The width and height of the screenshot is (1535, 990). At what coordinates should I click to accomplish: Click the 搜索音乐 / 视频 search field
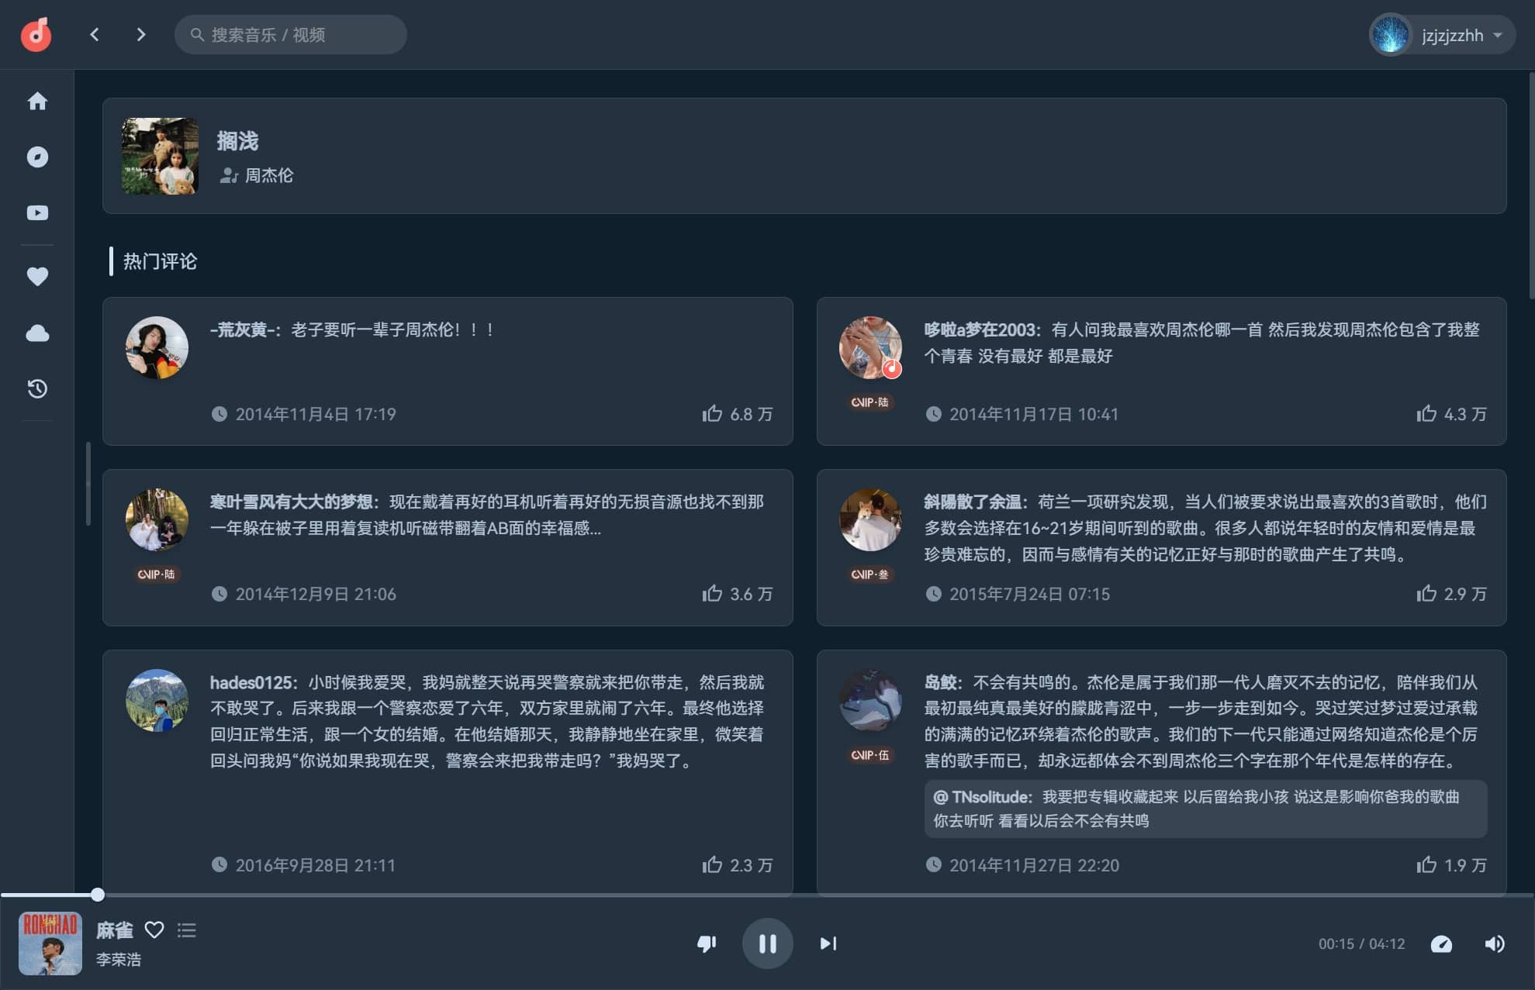tap(290, 34)
